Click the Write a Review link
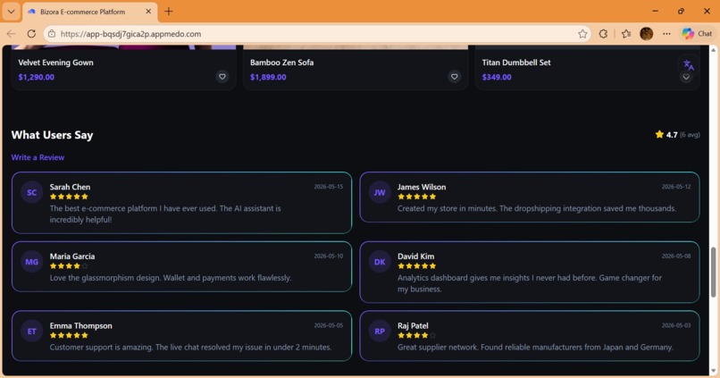The image size is (720, 378). click(x=38, y=157)
